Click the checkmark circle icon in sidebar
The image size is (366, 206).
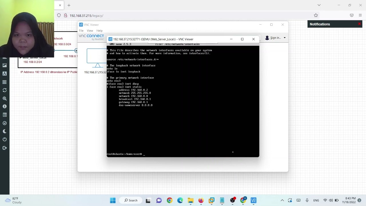[5, 123]
